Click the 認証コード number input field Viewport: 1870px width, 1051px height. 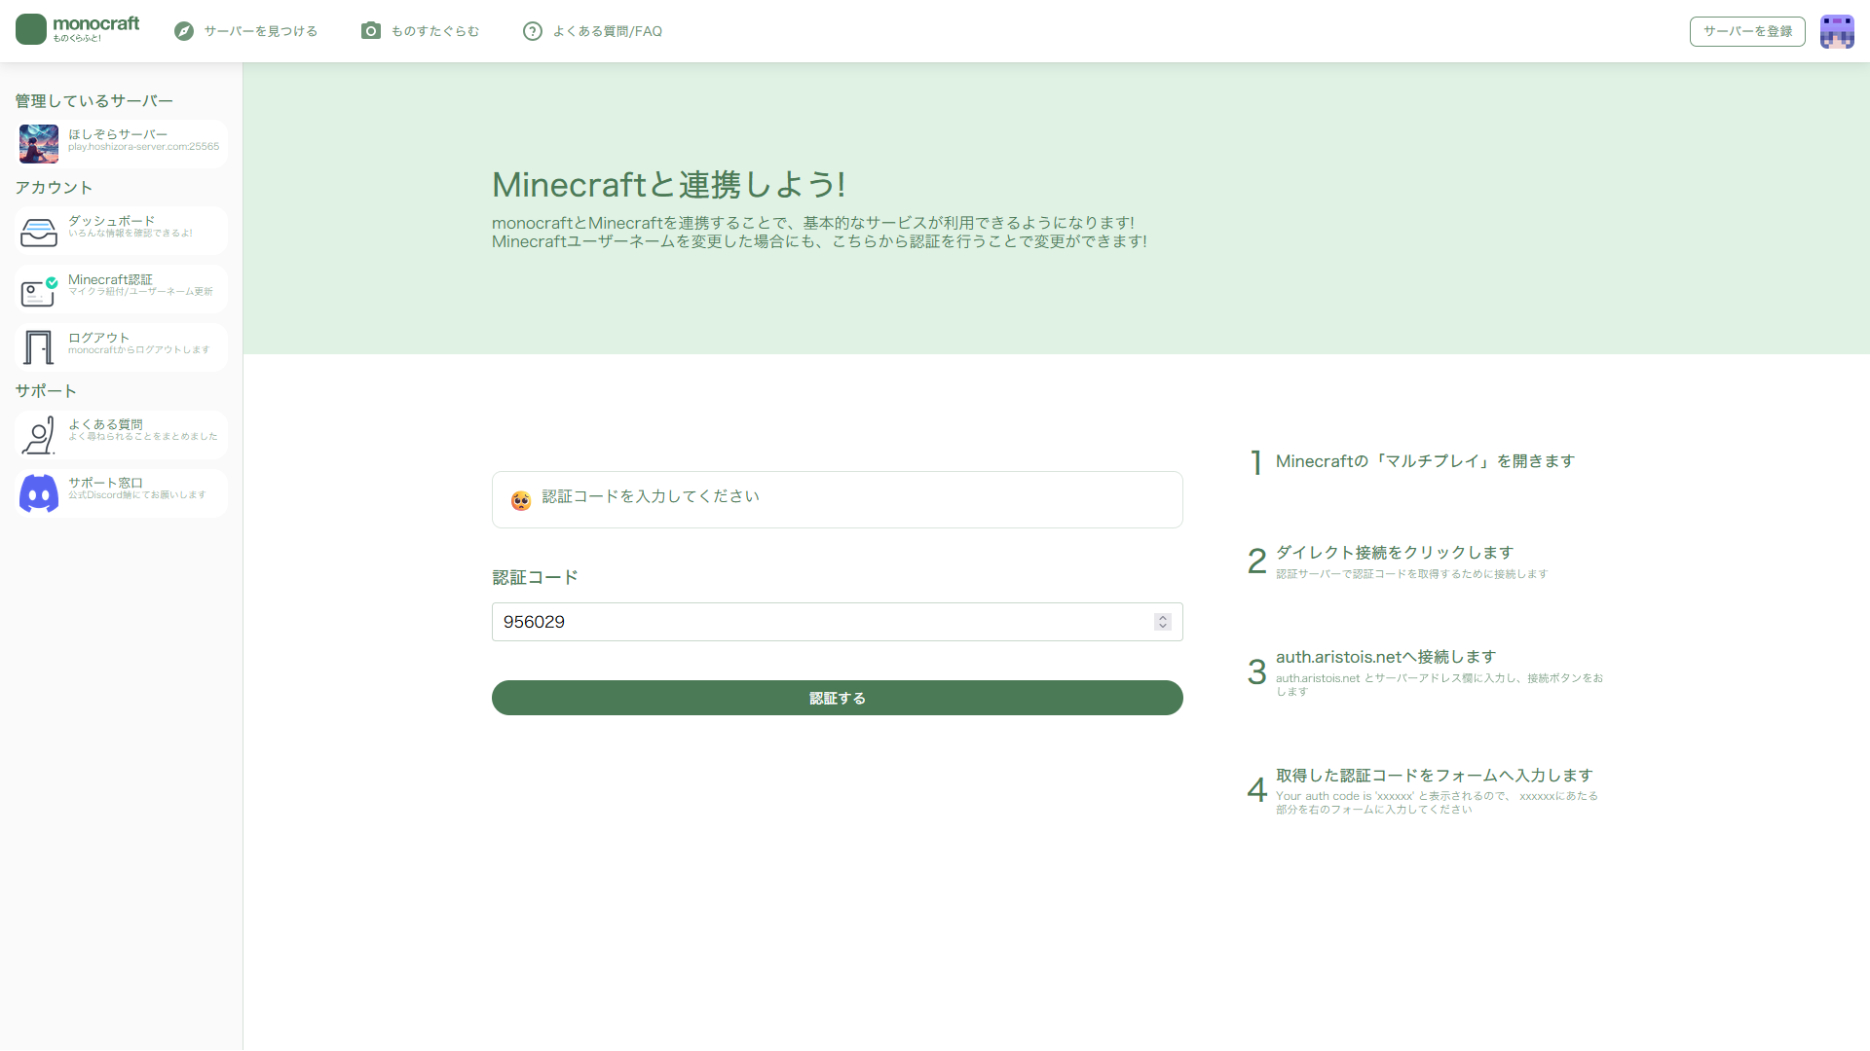(818, 622)
